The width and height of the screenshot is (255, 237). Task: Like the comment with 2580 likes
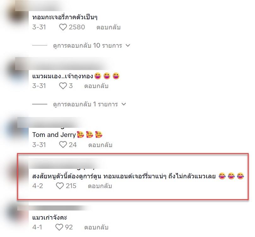pos(63,27)
